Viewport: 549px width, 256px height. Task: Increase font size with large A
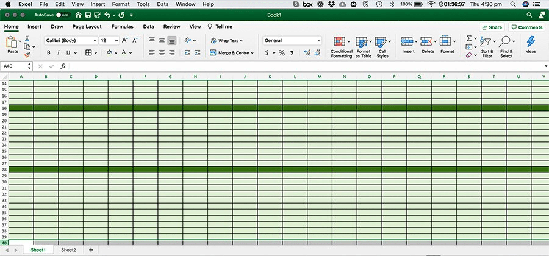[124, 41]
